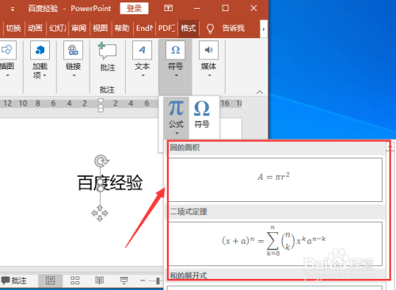The image size is (396, 290).
Task: Open the EndNote tab
Action: point(144,28)
